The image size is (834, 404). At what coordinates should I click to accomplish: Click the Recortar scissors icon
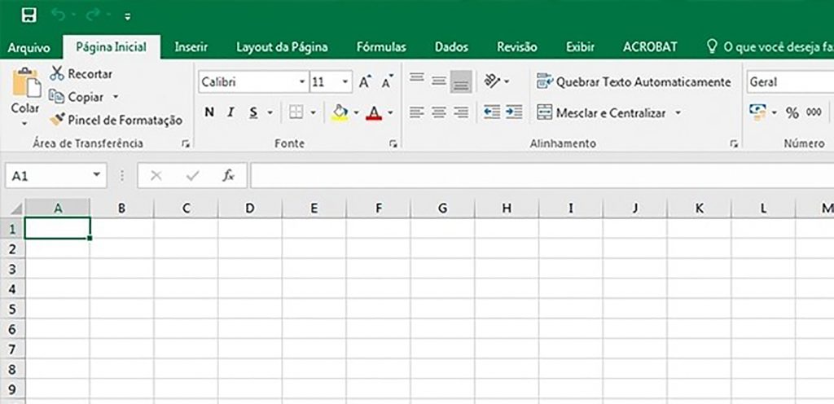click(x=57, y=74)
